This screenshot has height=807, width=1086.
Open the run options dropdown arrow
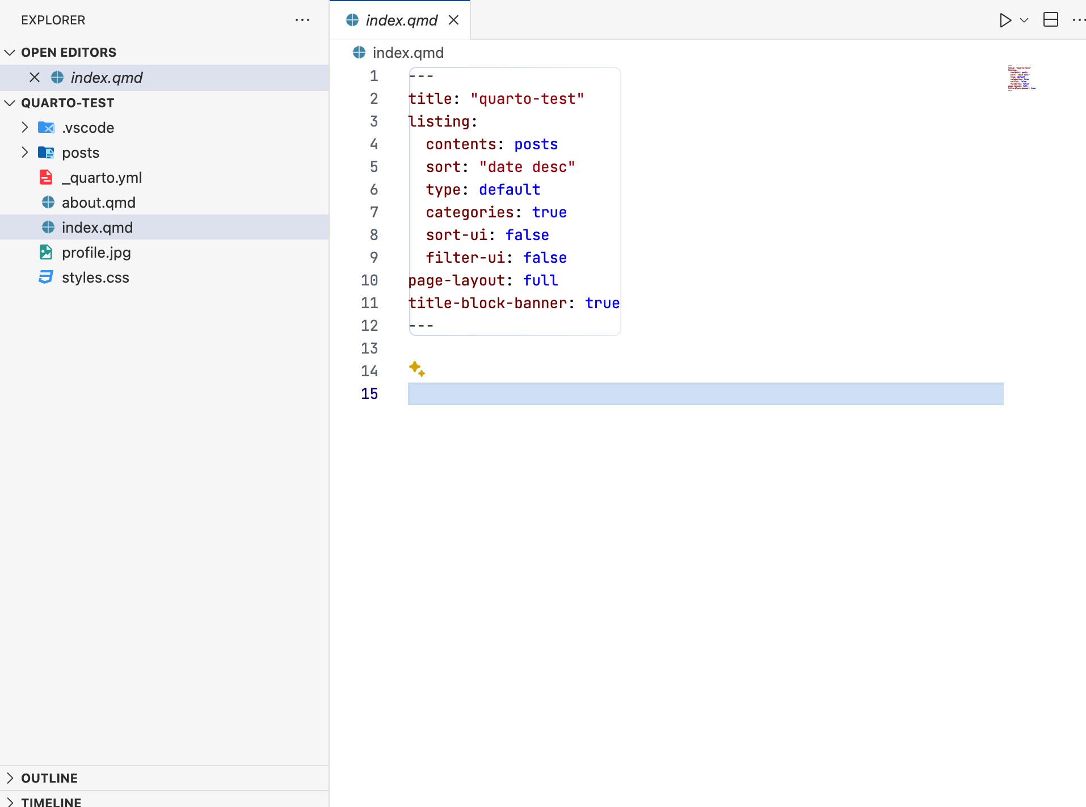[1024, 20]
